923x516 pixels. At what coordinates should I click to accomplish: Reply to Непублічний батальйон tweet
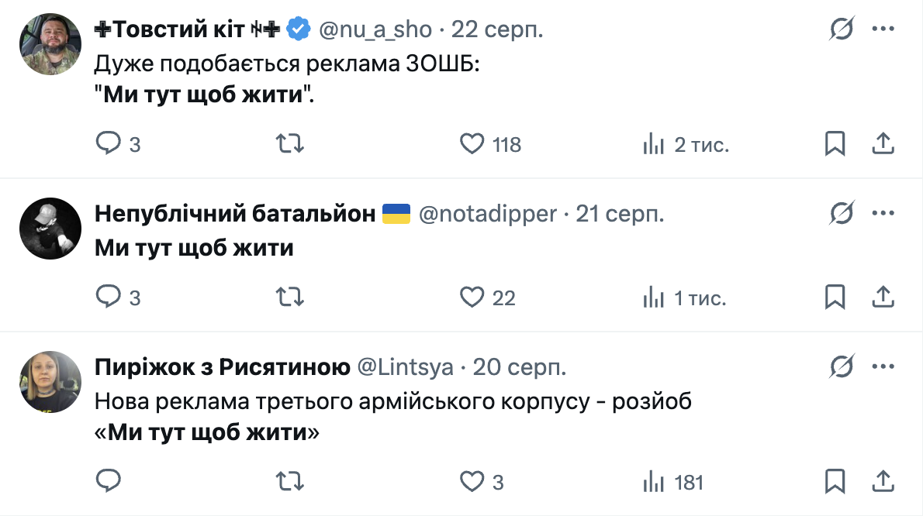tap(109, 297)
